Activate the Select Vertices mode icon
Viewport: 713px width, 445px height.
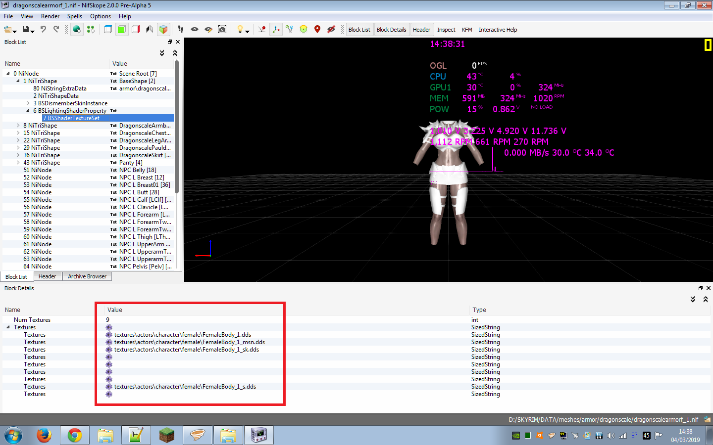(91, 30)
